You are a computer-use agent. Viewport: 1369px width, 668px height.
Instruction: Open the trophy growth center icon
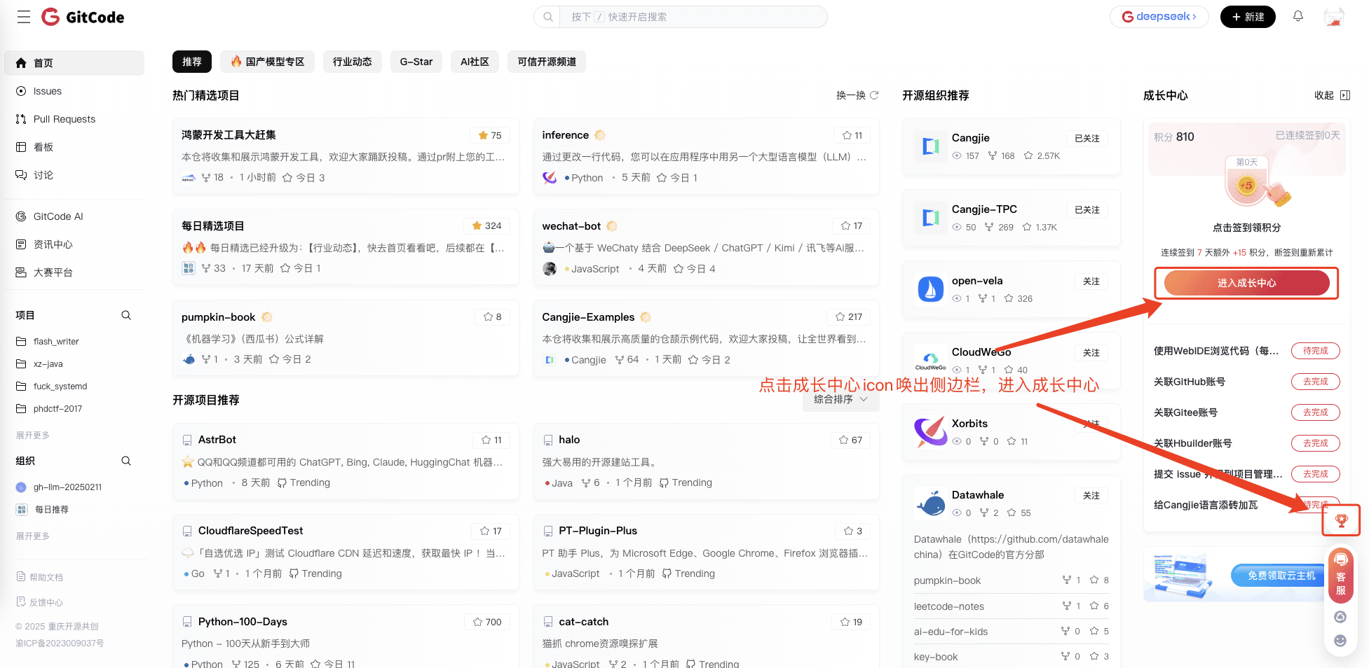(1340, 520)
